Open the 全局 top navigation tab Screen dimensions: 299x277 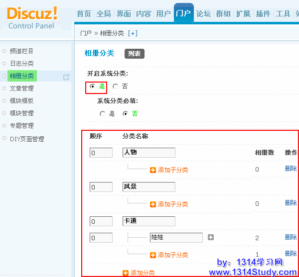coord(104,14)
